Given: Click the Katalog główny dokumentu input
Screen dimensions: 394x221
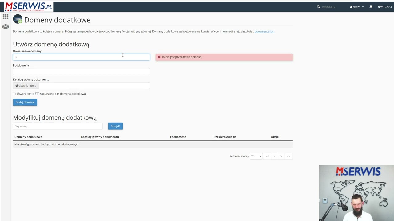Looking at the screenshot, I should click(94, 86).
